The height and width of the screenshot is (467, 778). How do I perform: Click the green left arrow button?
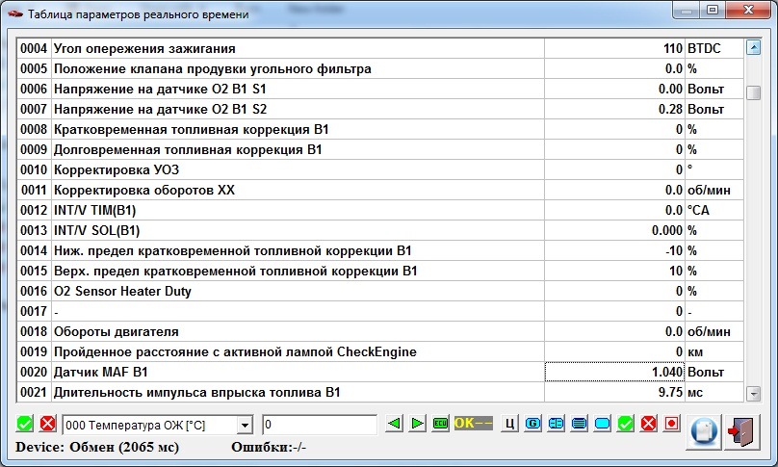pyautogui.click(x=395, y=424)
